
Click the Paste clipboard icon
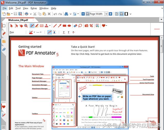coord(44,14)
